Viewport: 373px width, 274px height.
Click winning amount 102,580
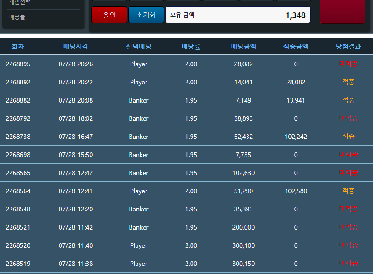coord(296,191)
